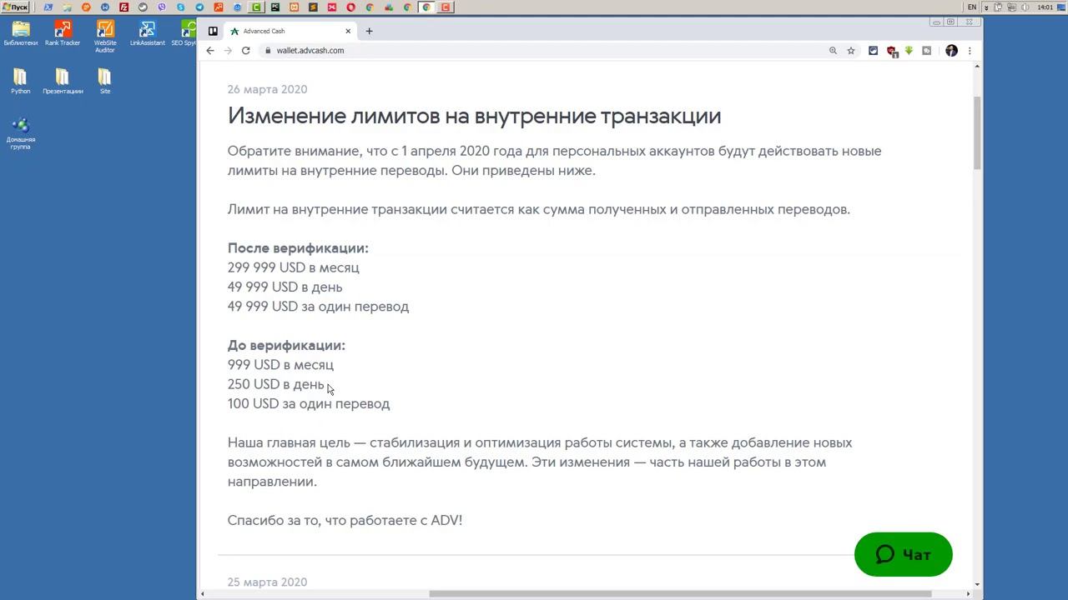Click the '25 марта 2020' date
The height and width of the screenshot is (600, 1068).
coord(267,582)
